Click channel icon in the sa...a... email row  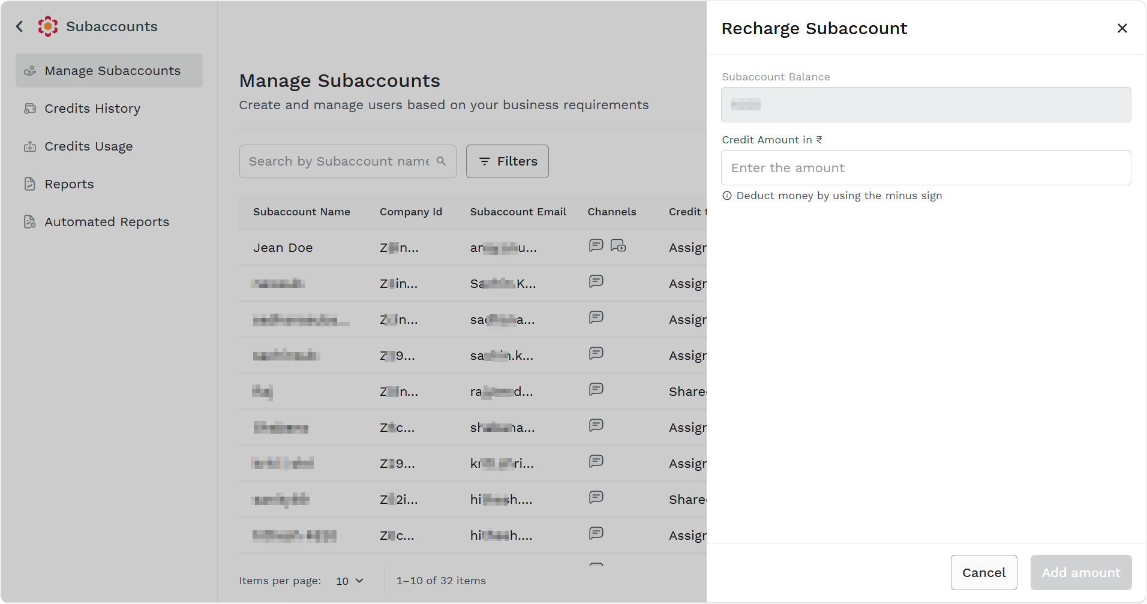[596, 317]
